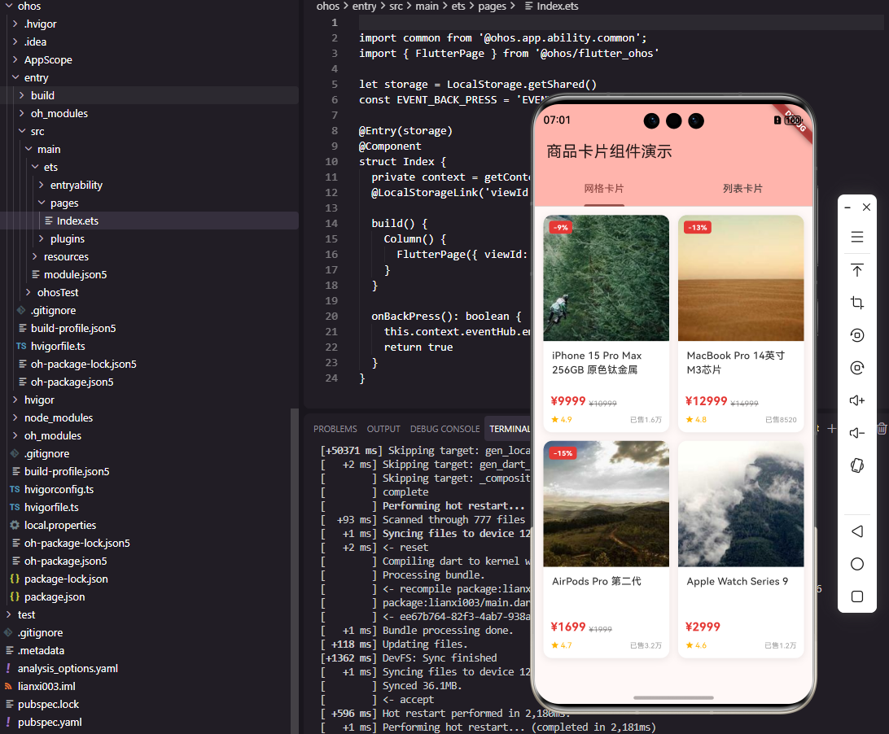Open lianxi003.iml file
889x734 pixels.
point(46,686)
